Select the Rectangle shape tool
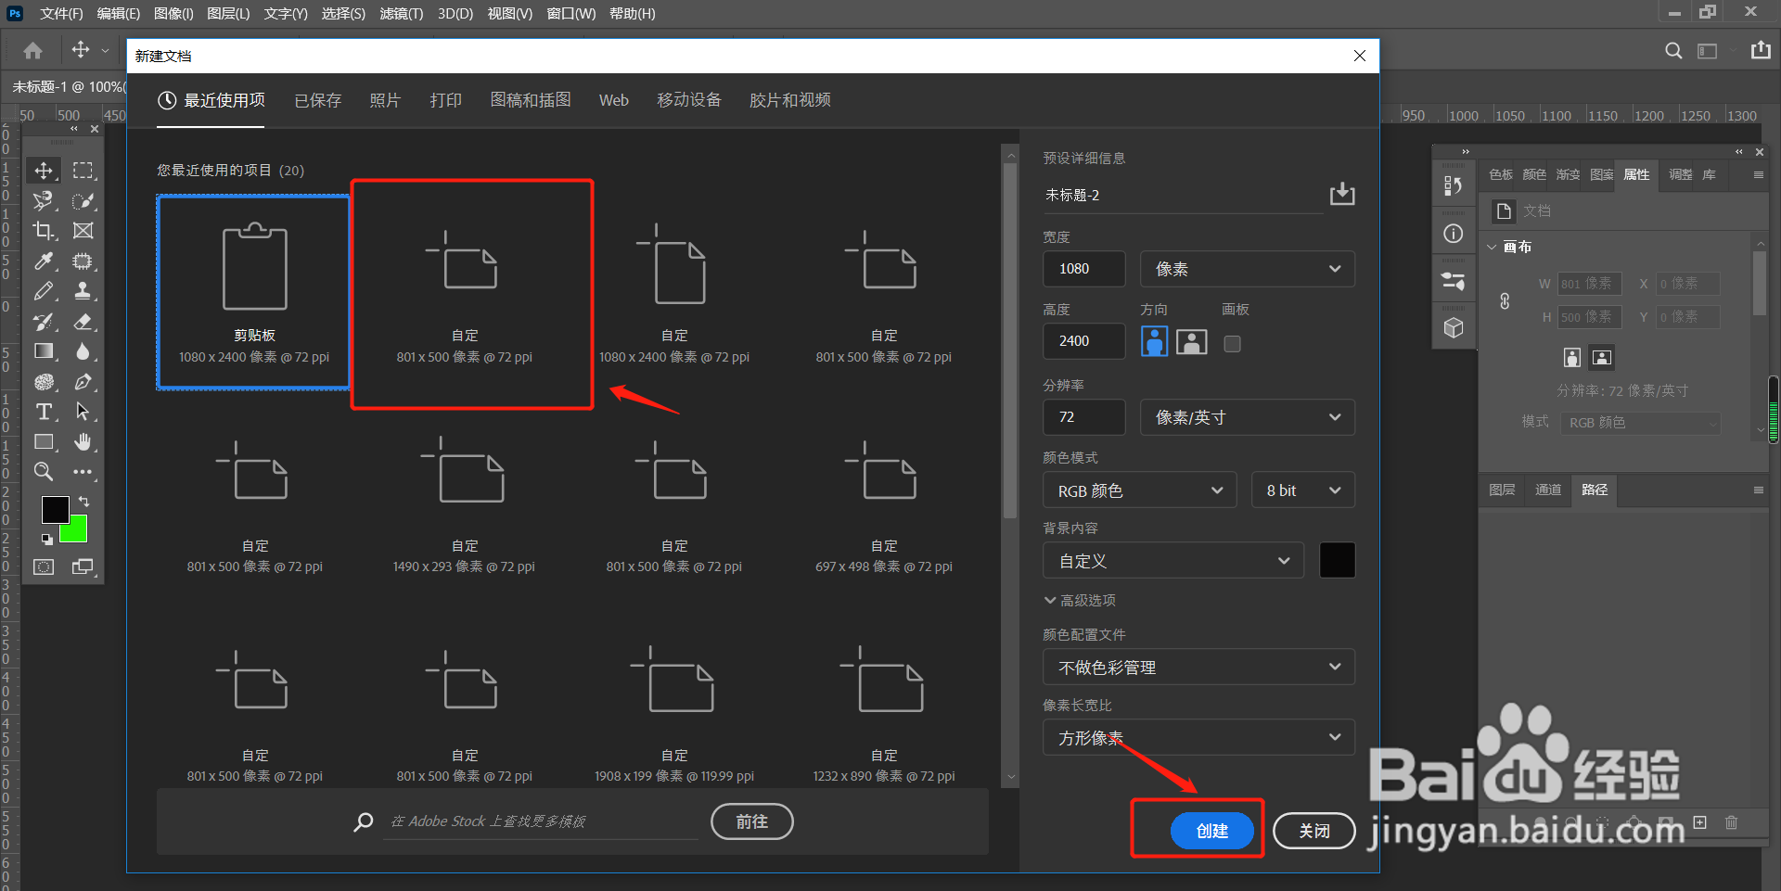This screenshot has width=1781, height=891. (x=44, y=442)
